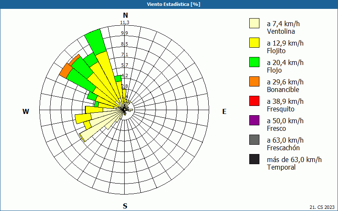Click the 4,2 ring scale value

(125, 76)
